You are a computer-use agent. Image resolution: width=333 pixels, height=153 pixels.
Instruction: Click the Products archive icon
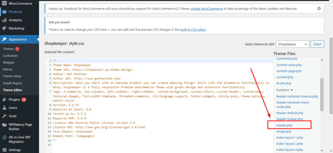coord(4,12)
